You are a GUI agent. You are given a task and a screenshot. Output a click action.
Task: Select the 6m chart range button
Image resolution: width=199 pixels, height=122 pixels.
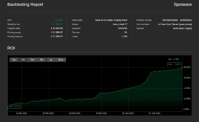tap(42, 60)
